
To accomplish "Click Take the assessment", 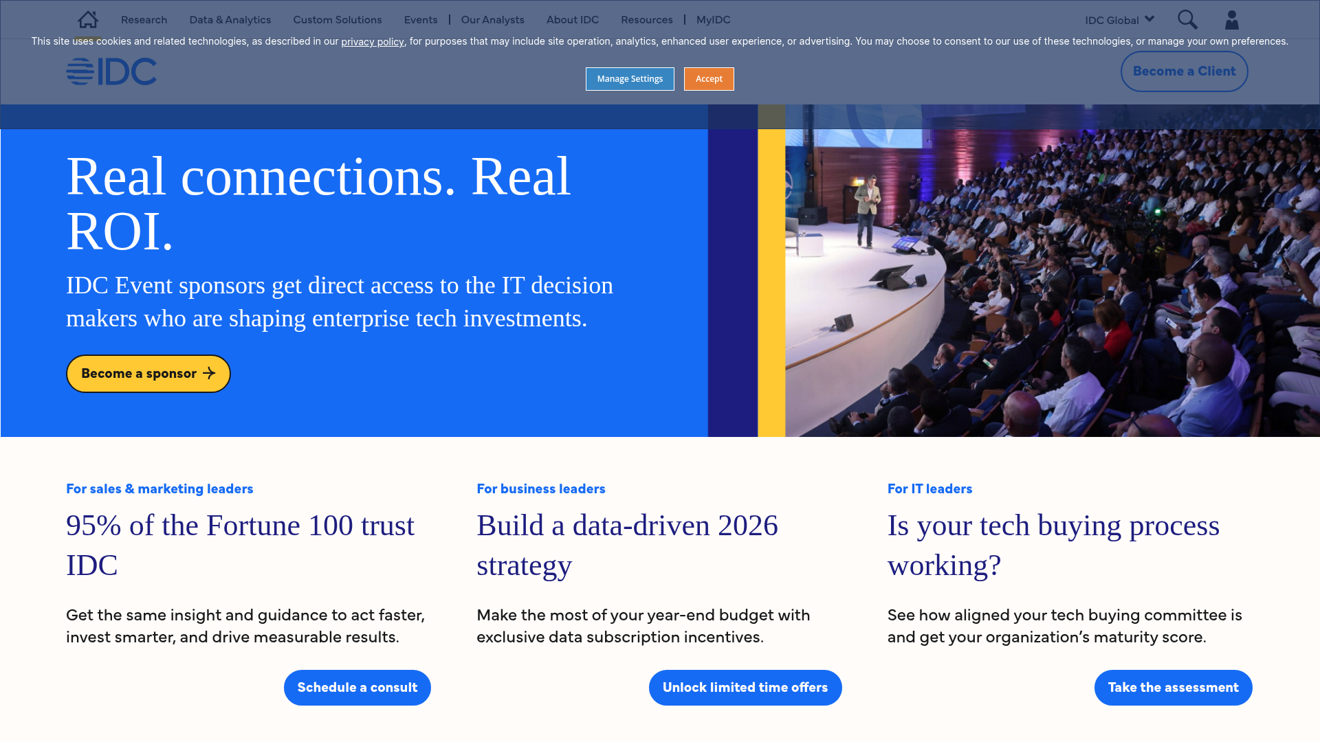I will pos(1173,687).
